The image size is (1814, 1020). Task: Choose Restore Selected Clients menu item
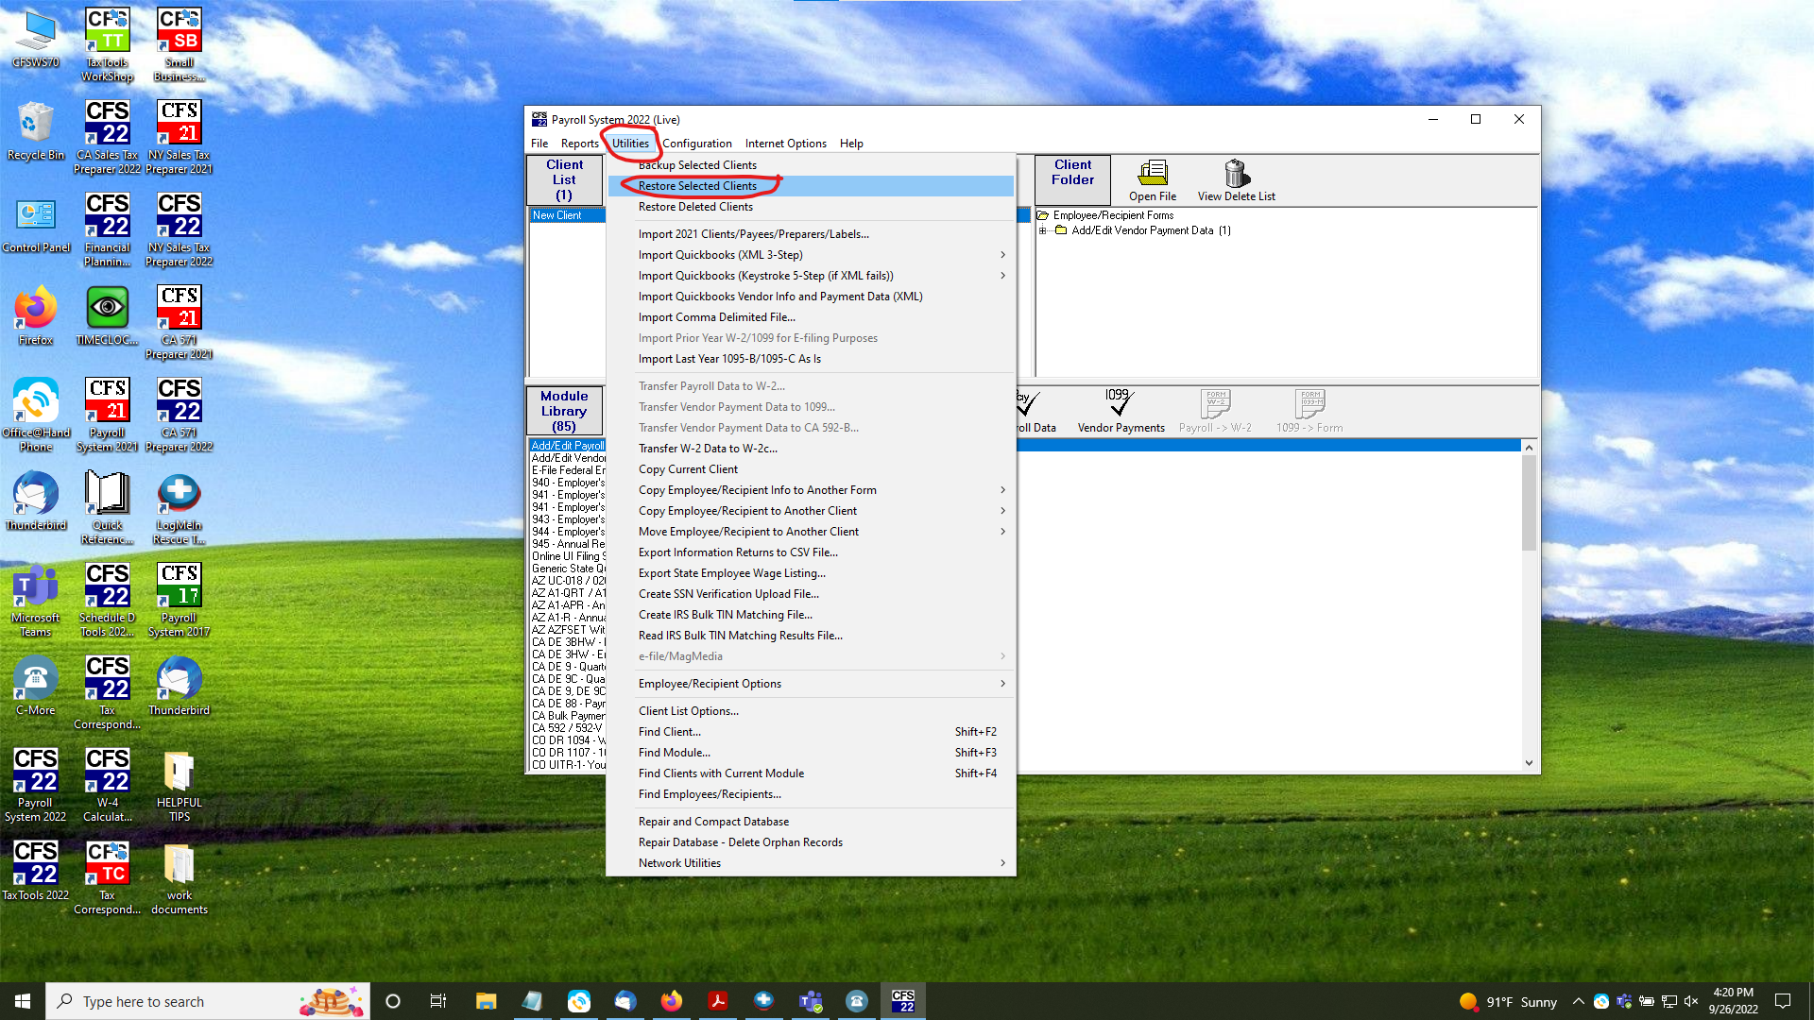tap(811, 186)
